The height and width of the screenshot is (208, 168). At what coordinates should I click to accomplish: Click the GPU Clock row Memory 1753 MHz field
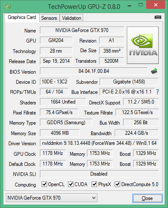click(100, 153)
